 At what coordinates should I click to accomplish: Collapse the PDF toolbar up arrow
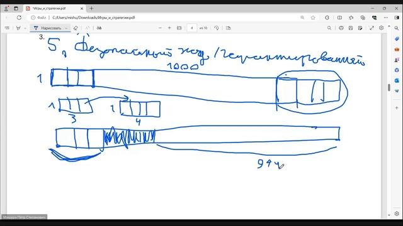(x=389, y=26)
